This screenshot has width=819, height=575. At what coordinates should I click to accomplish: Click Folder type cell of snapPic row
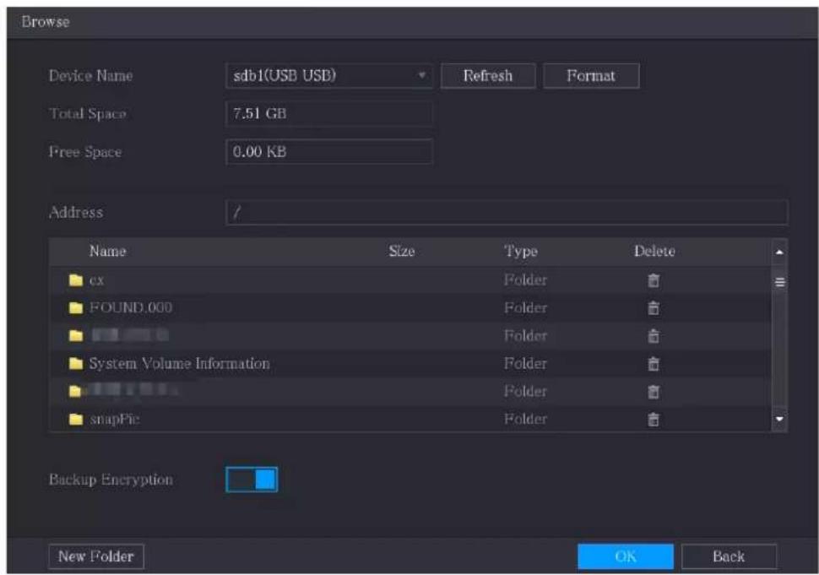coord(525,419)
